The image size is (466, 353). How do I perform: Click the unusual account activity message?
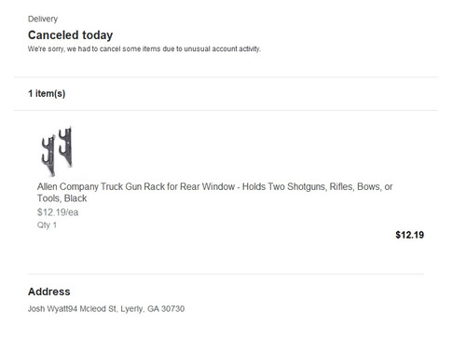(x=144, y=49)
